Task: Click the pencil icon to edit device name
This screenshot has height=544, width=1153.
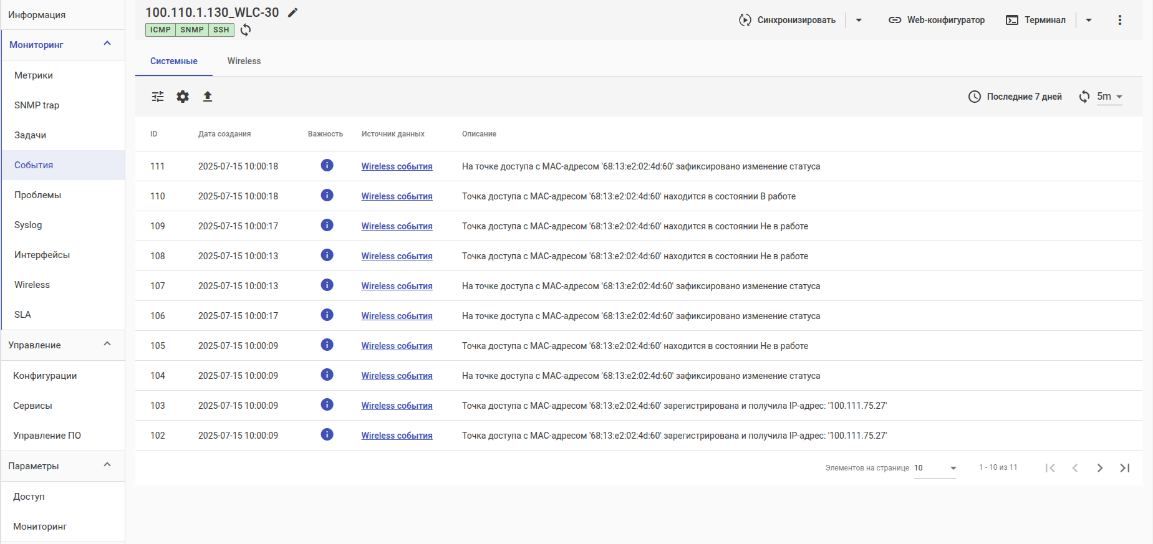Action: click(292, 12)
